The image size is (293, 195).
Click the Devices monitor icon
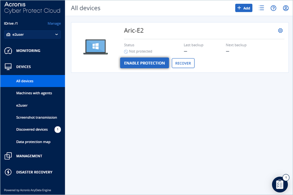click(8, 67)
